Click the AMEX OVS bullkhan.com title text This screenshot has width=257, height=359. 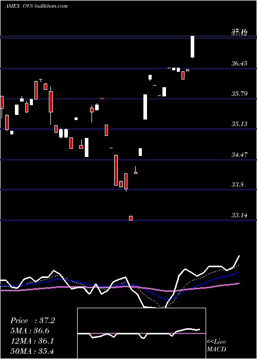pyautogui.click(x=36, y=6)
